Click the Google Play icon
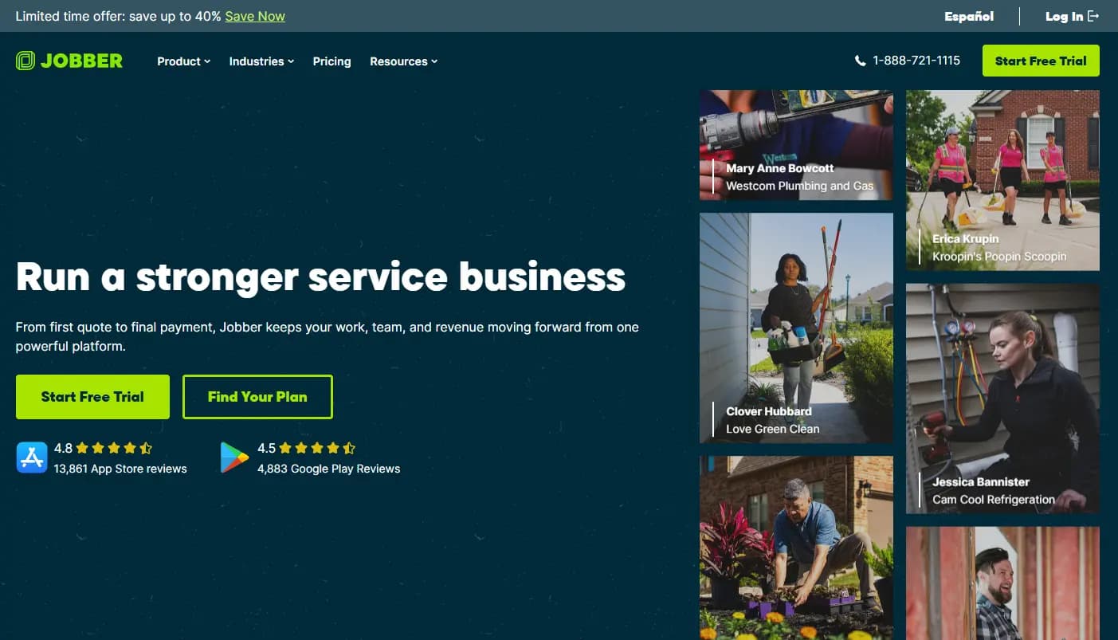The width and height of the screenshot is (1118, 640). point(234,457)
